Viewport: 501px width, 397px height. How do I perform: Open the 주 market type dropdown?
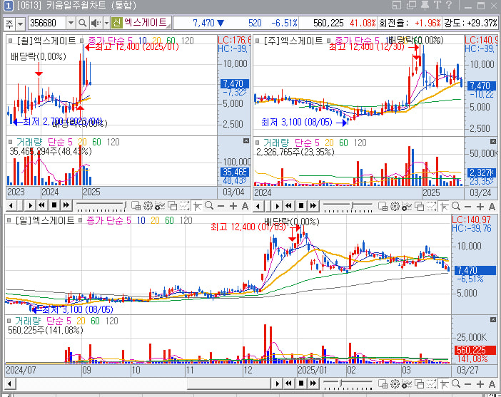click(x=21, y=24)
